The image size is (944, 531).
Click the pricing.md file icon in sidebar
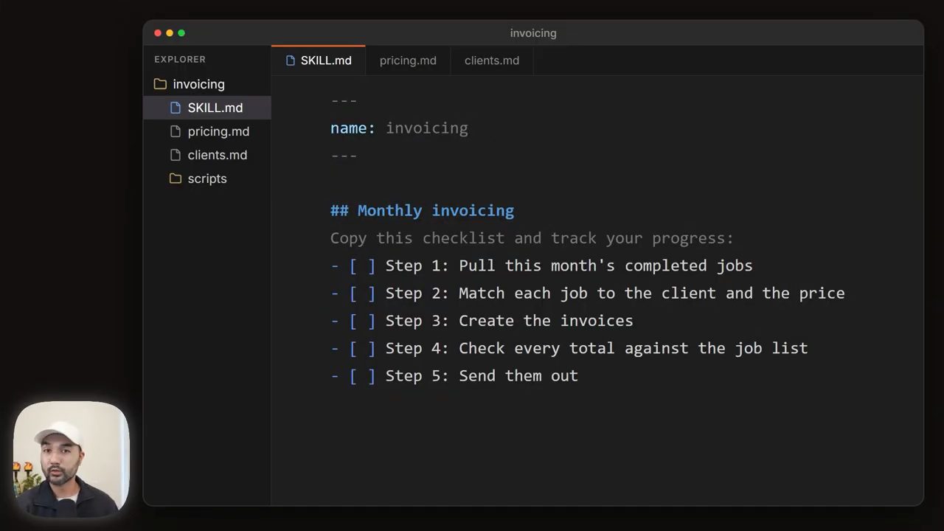176,131
